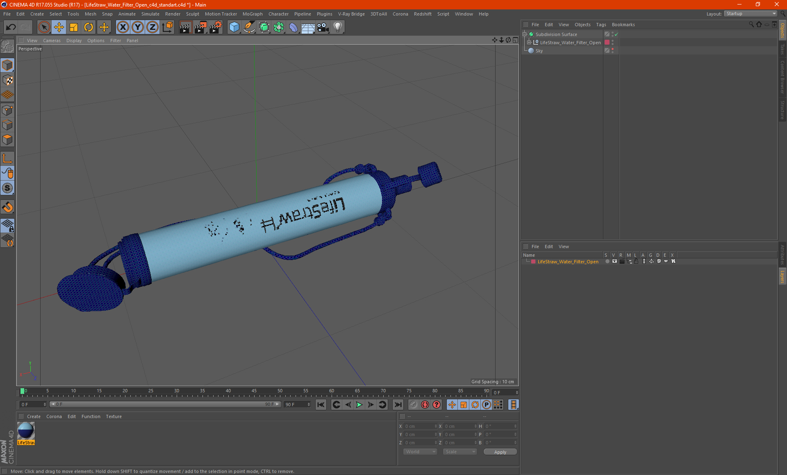Open World coordinate system dropdown
The width and height of the screenshot is (787, 475).
420,452
